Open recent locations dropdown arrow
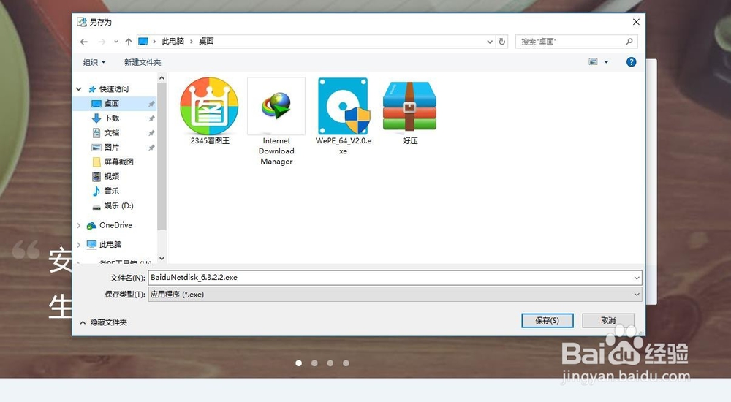Image resolution: width=731 pixels, height=402 pixels. [x=116, y=42]
